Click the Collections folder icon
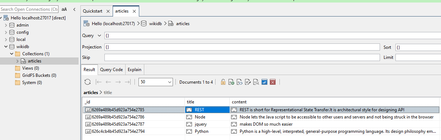Viewport: 441px width, 140px height. point(18,54)
